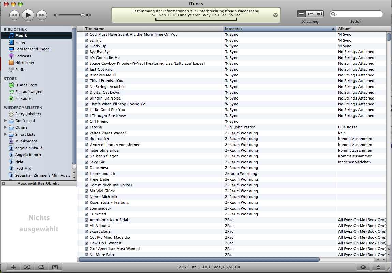Switch to list view (Darstellung)
This screenshot has width=392, height=273.
[302, 14]
